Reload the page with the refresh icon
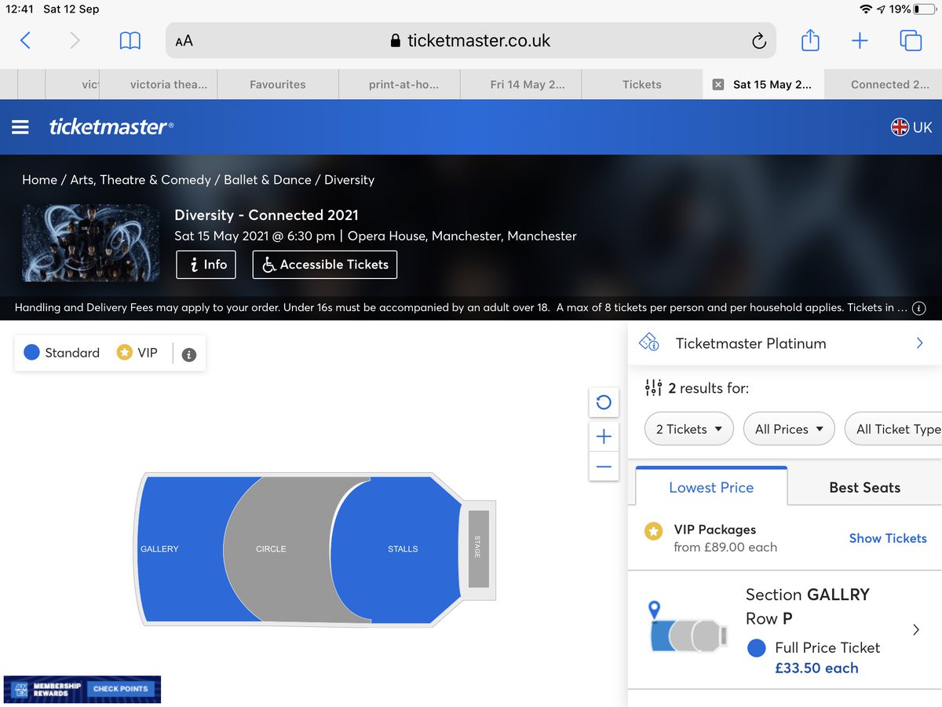Screen dimensions: 942x707 pos(758,41)
